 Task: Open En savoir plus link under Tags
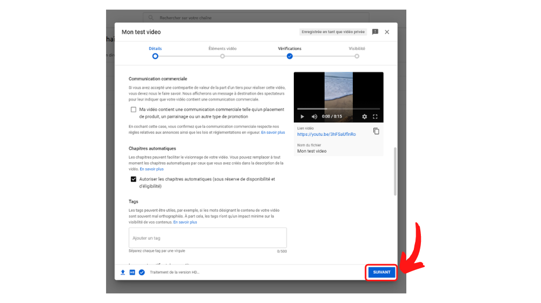(x=185, y=222)
